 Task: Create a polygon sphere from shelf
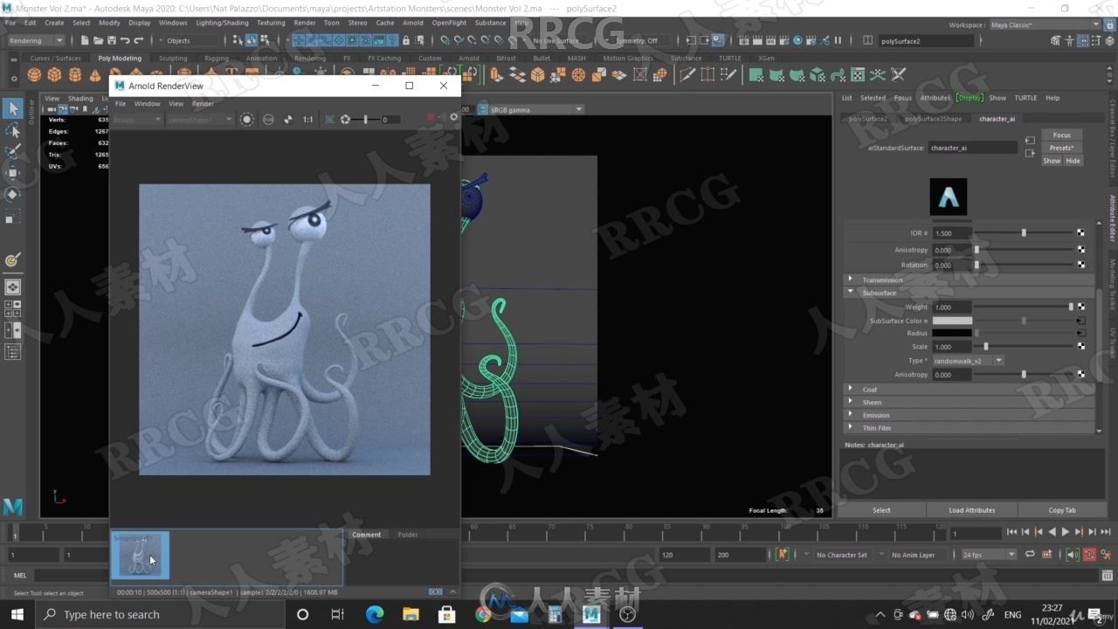[x=34, y=75]
